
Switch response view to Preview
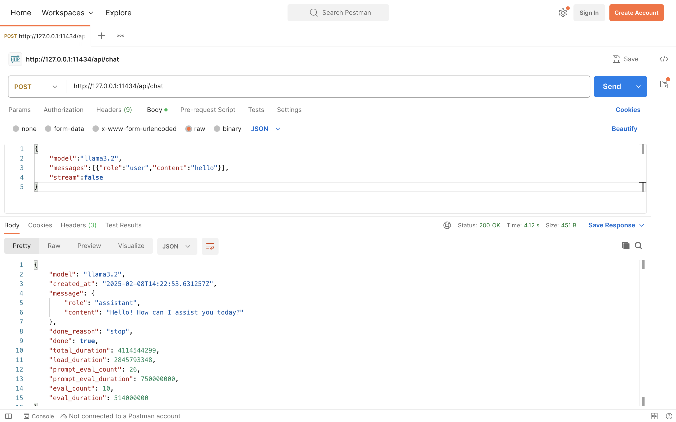click(89, 246)
